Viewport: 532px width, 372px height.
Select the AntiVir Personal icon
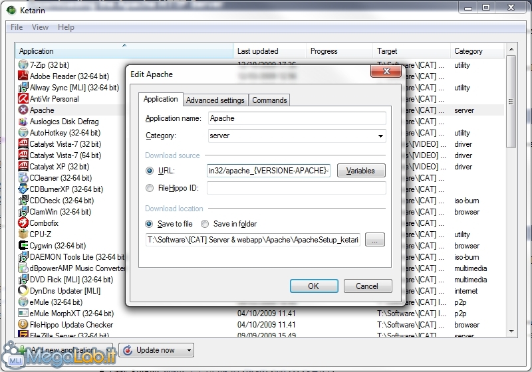(23, 99)
